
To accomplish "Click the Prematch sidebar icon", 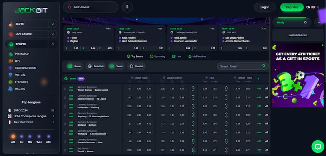I will (x=11, y=54).
